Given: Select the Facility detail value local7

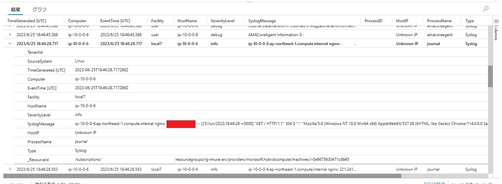Looking at the screenshot, I should click(x=80, y=97).
